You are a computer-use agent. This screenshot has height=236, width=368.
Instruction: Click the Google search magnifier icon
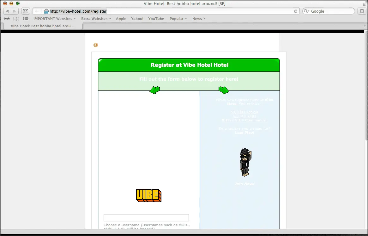click(x=306, y=11)
